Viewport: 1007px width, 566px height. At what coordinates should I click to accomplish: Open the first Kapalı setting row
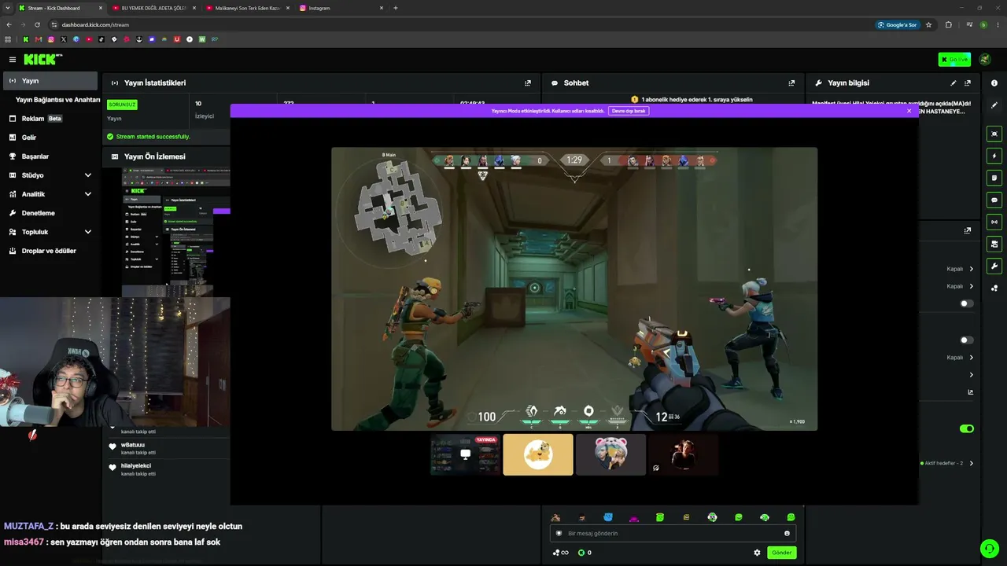[960, 269]
